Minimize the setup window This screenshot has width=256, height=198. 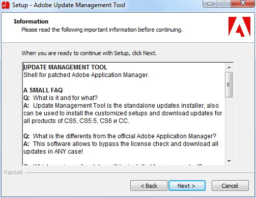(x=210, y=4)
